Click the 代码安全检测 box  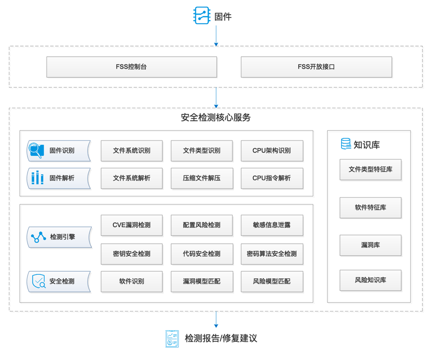[201, 254]
